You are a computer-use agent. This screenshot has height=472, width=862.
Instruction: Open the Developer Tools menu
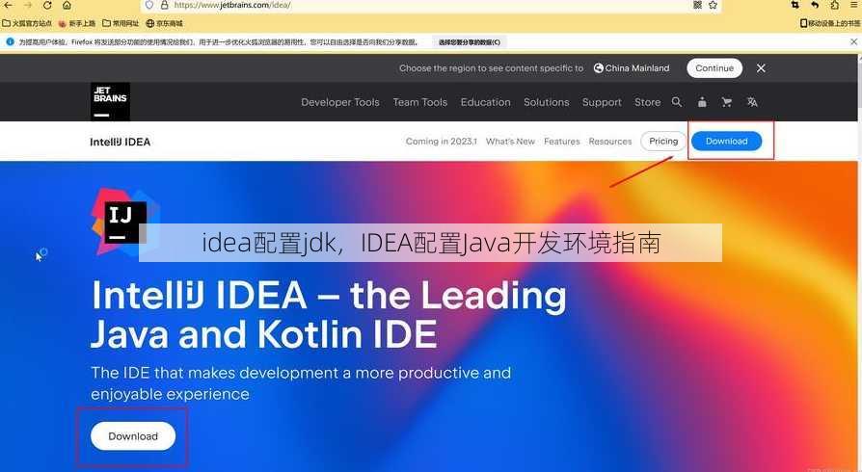pyautogui.click(x=340, y=102)
